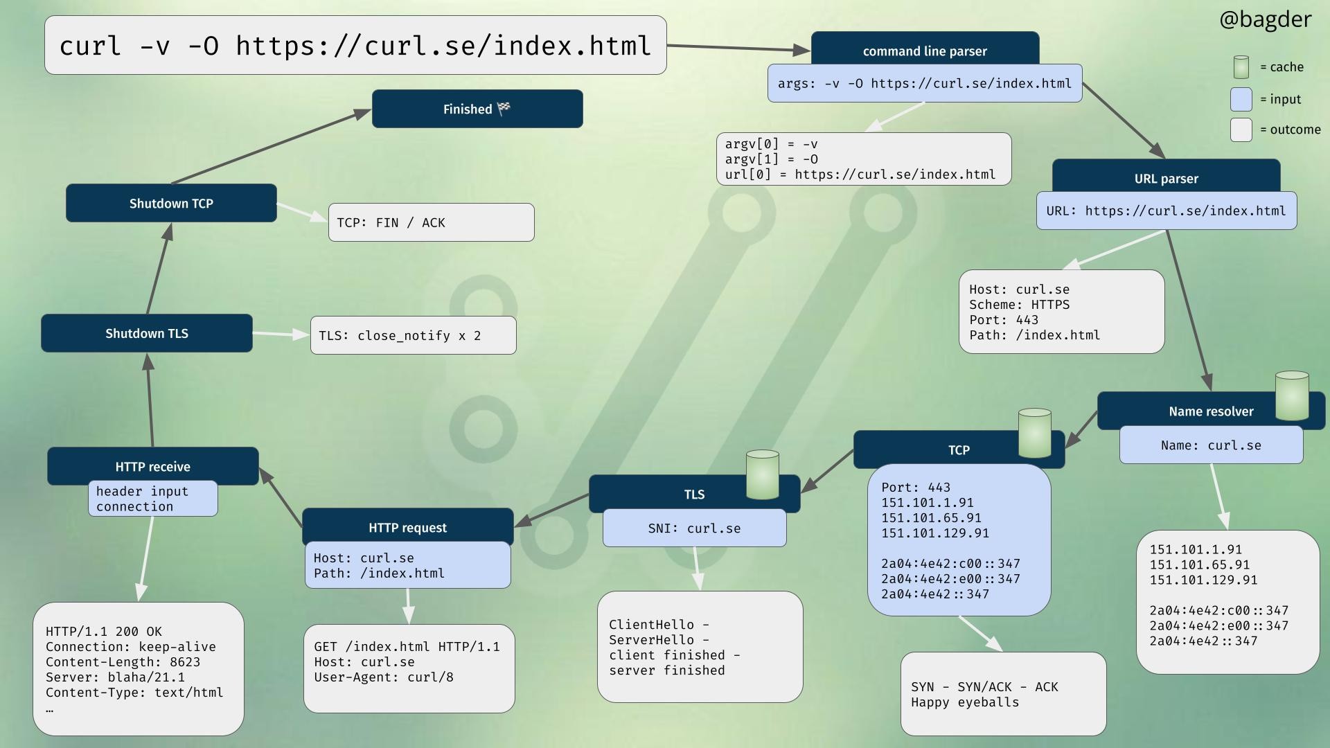Select the Shutdown TLS box
This screenshot has width=1330, height=748.
(146, 333)
